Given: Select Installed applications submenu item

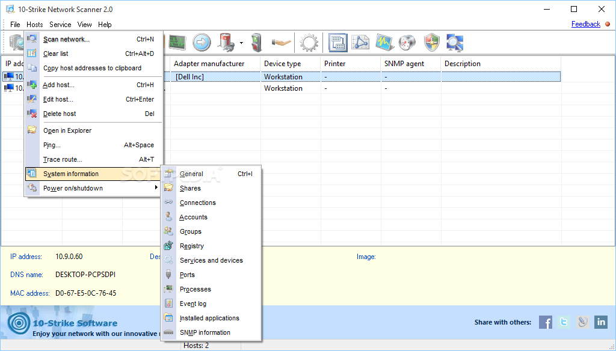Looking at the screenshot, I should click(x=211, y=319).
